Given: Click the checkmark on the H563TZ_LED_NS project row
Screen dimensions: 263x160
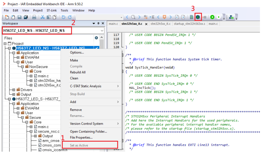Looking at the screenshot, I should (x=97, y=48).
